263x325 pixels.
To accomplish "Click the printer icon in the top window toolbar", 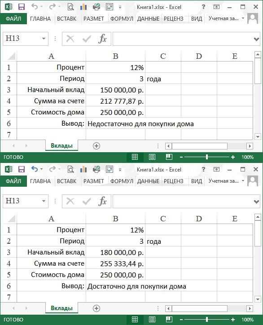I will tap(96, 7).
